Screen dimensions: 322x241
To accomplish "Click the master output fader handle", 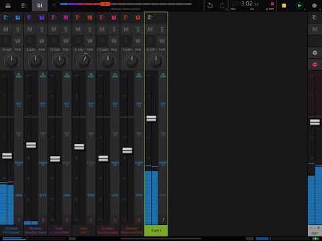I will coord(315,122).
